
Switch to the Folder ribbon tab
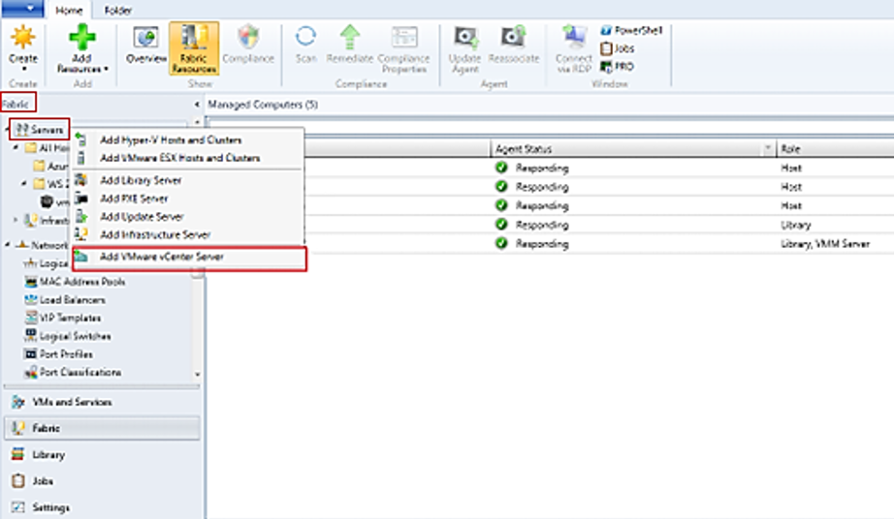click(118, 9)
